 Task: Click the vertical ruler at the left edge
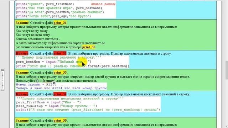(x=2, y=80)
